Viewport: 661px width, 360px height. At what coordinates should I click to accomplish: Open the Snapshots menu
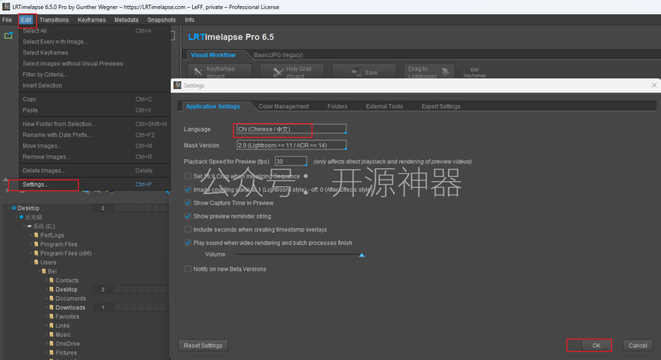162,20
